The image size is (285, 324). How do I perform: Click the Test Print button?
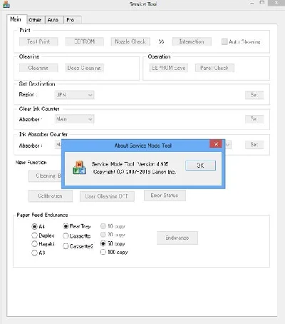click(38, 41)
